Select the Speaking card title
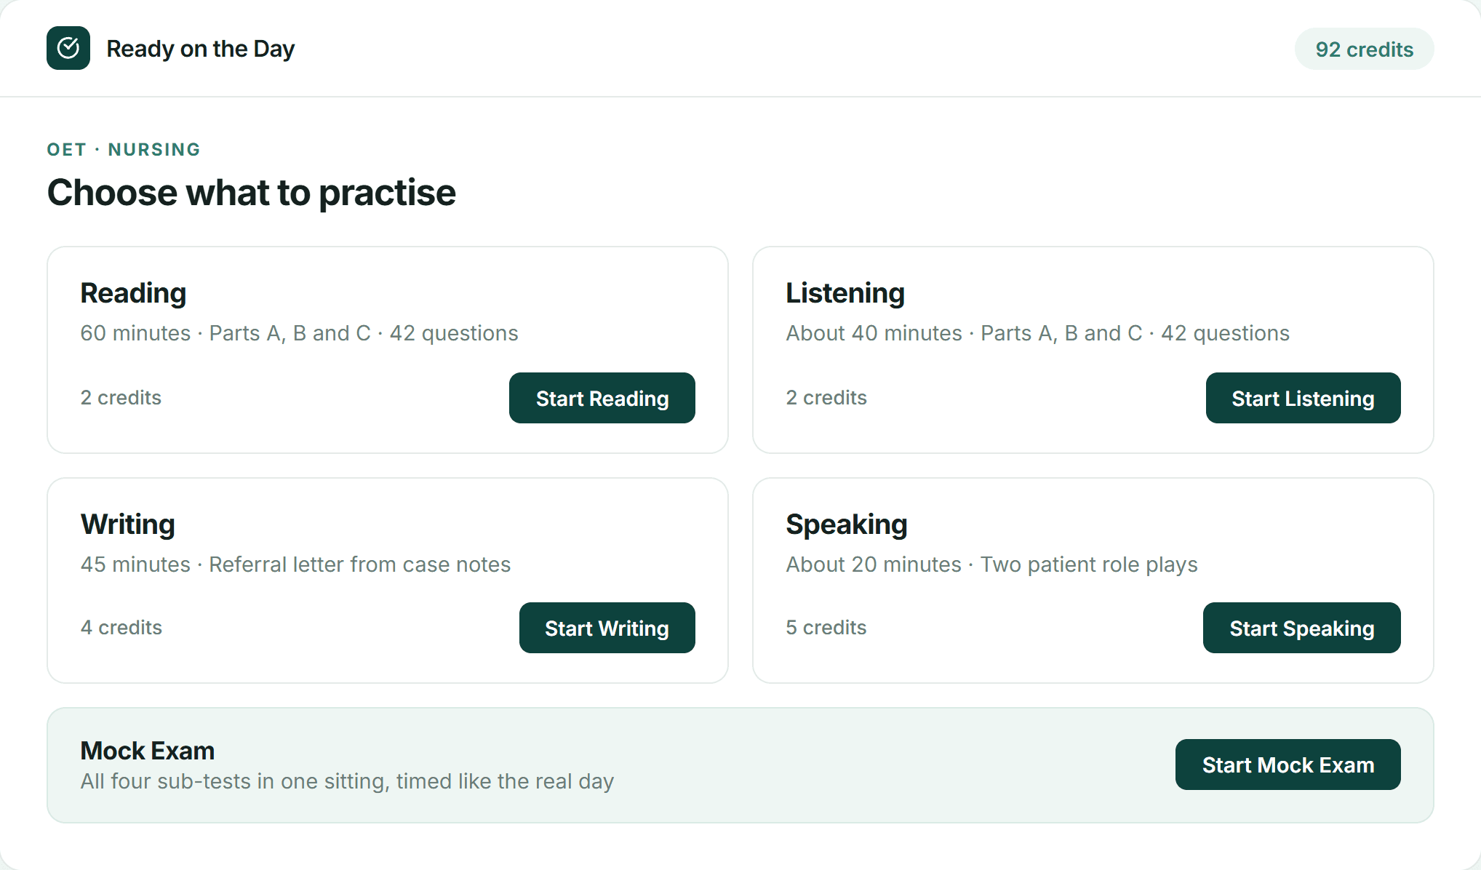The height and width of the screenshot is (870, 1481). point(846,524)
